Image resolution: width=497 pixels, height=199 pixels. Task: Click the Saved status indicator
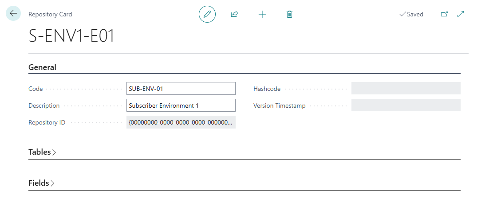(411, 14)
